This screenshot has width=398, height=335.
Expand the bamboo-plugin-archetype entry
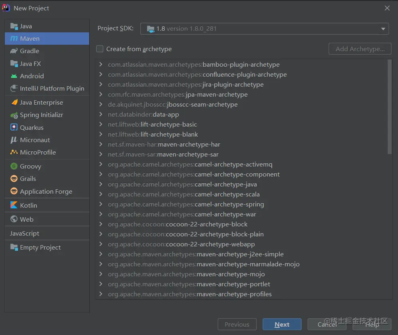click(101, 65)
